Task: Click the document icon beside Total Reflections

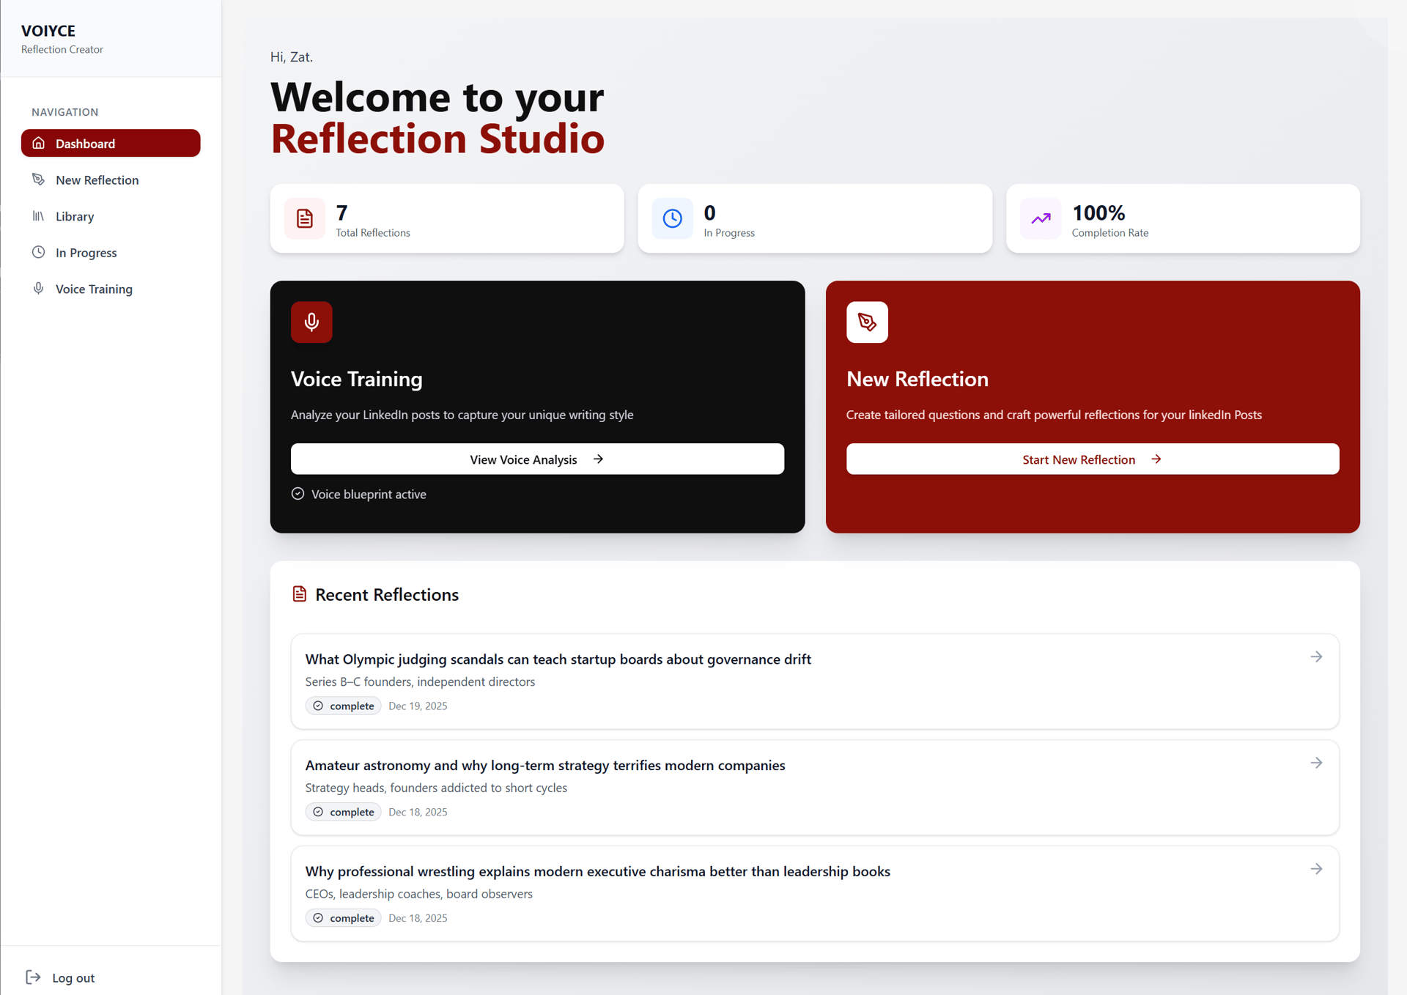Action: 305,218
